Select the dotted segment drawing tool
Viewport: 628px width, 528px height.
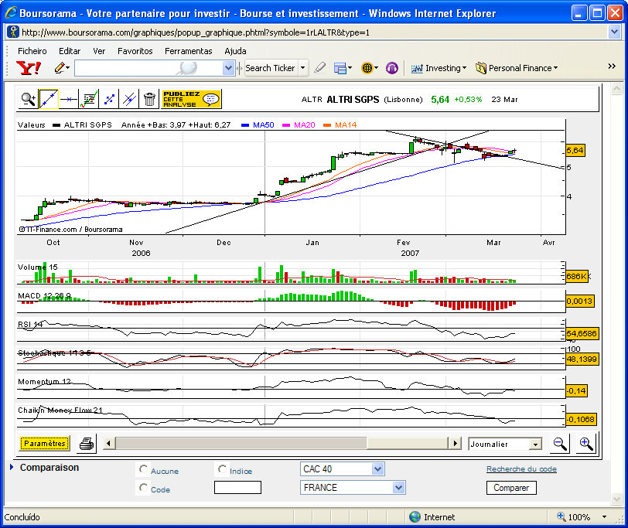click(x=109, y=99)
